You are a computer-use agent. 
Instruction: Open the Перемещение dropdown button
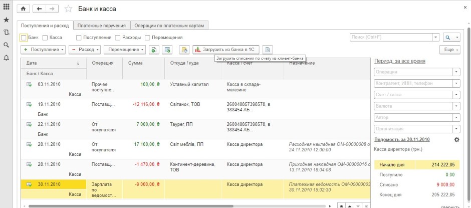[x=125, y=50]
